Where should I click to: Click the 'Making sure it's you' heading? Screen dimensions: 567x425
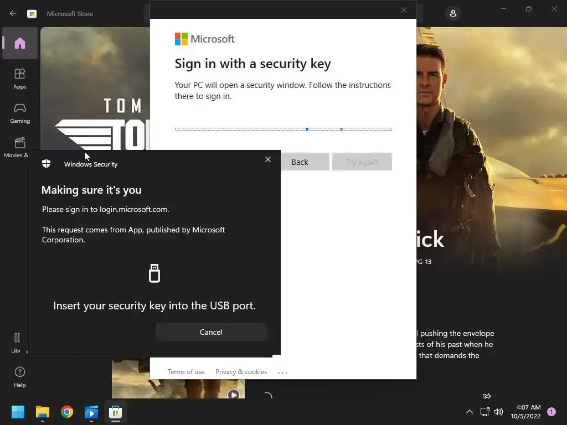pos(91,190)
